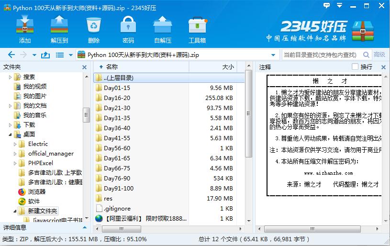Select 多吉律动儿歌 上学歌 folder in tree
This screenshot has width=390, height=246.
55,173
